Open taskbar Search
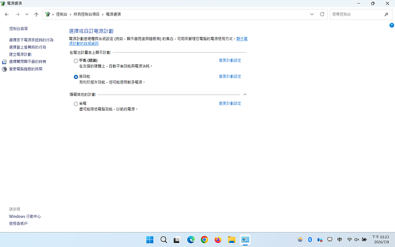 pos(164,240)
